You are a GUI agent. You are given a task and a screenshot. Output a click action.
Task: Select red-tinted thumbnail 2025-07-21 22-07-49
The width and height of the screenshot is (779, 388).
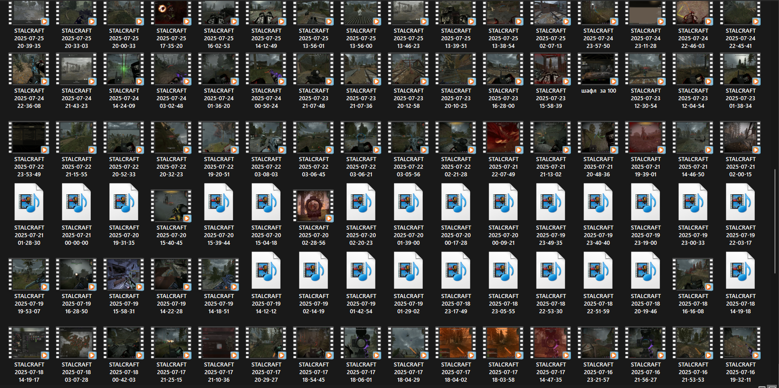pyautogui.click(x=503, y=137)
